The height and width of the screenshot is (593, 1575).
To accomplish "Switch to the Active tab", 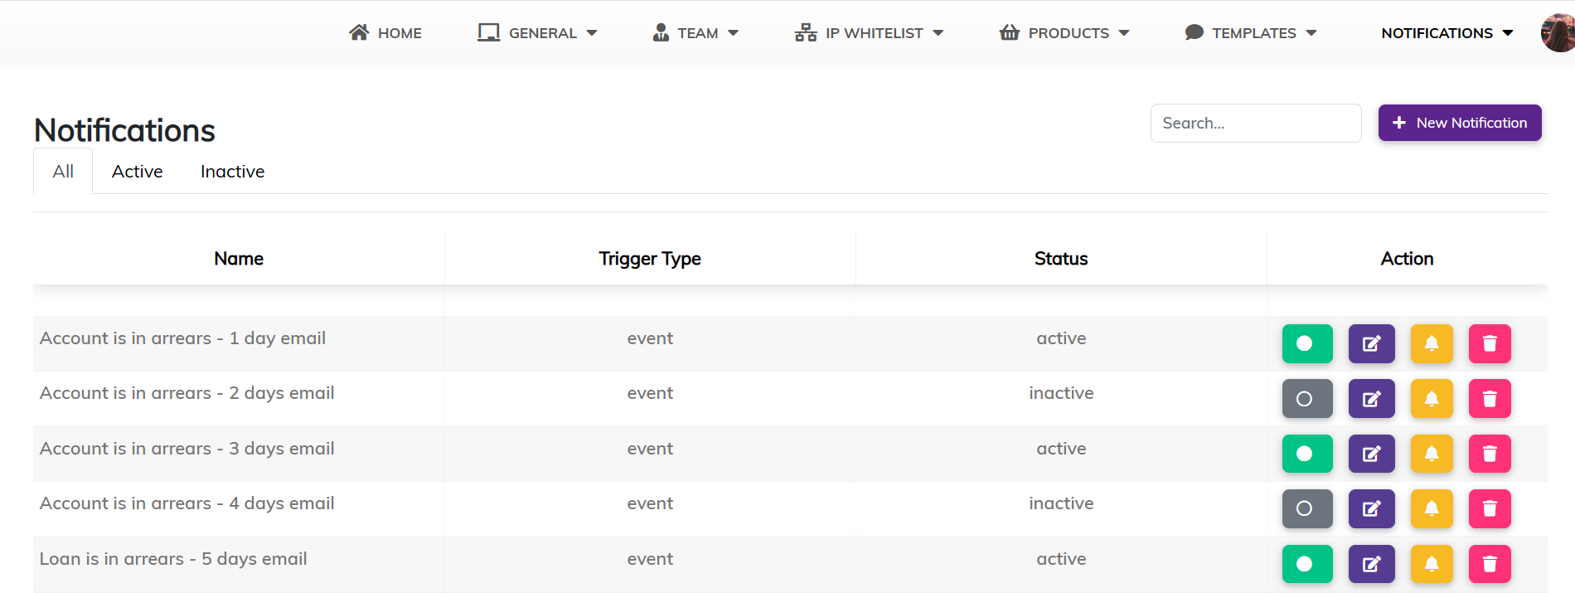I will coord(138,172).
